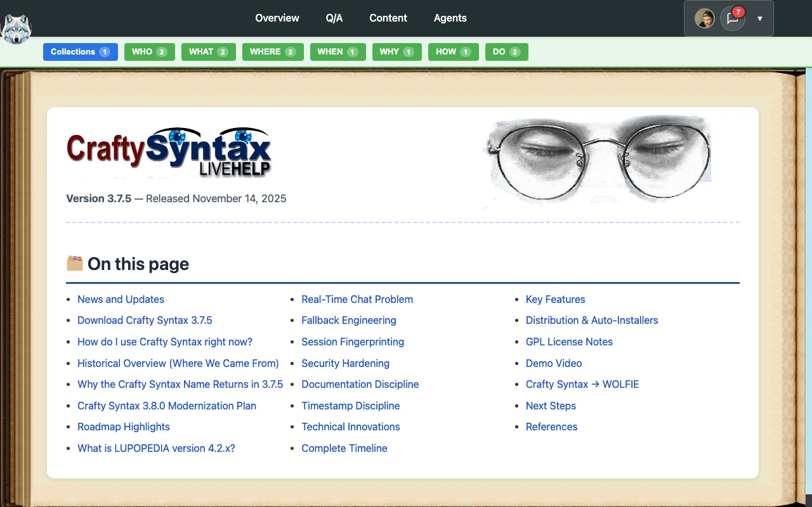Image resolution: width=812 pixels, height=507 pixels.
Task: Jump to Historical Overview section
Action: tap(178, 363)
